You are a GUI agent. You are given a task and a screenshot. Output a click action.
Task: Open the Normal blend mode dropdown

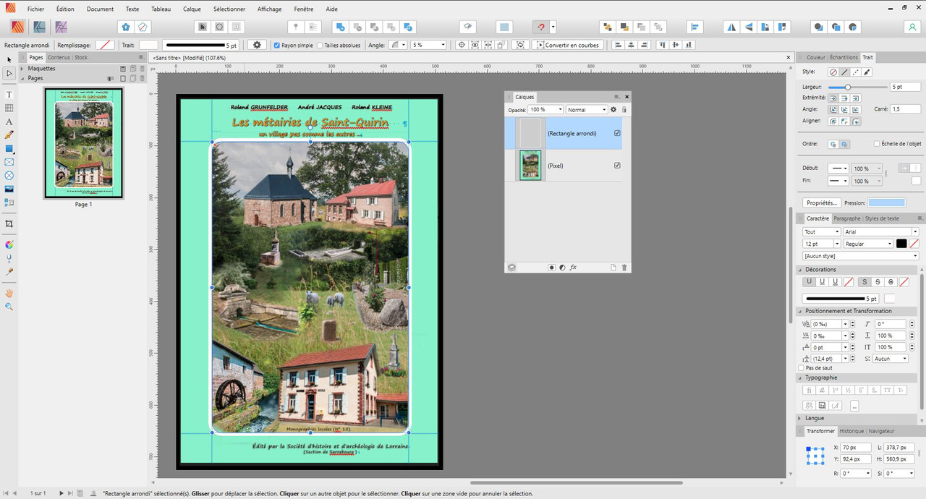point(587,110)
